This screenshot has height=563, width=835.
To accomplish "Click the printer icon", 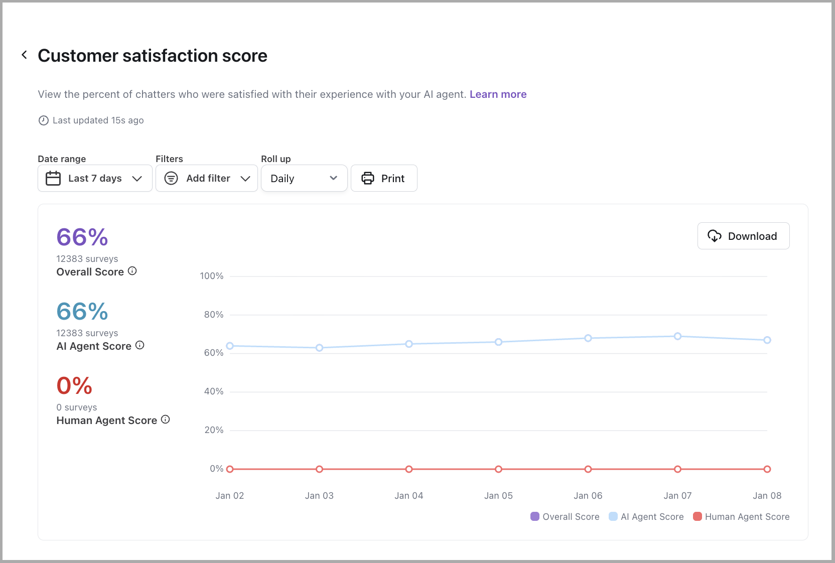I will (368, 178).
